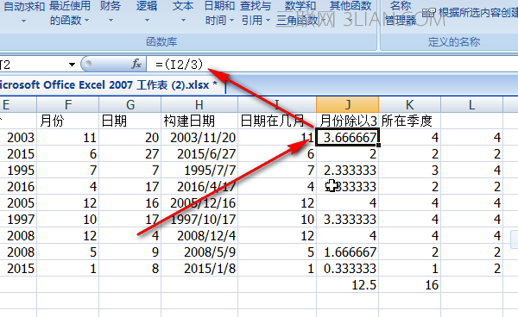
Task: Click the workbook title tab 工作表 (2).xlsx
Action: click(x=109, y=85)
